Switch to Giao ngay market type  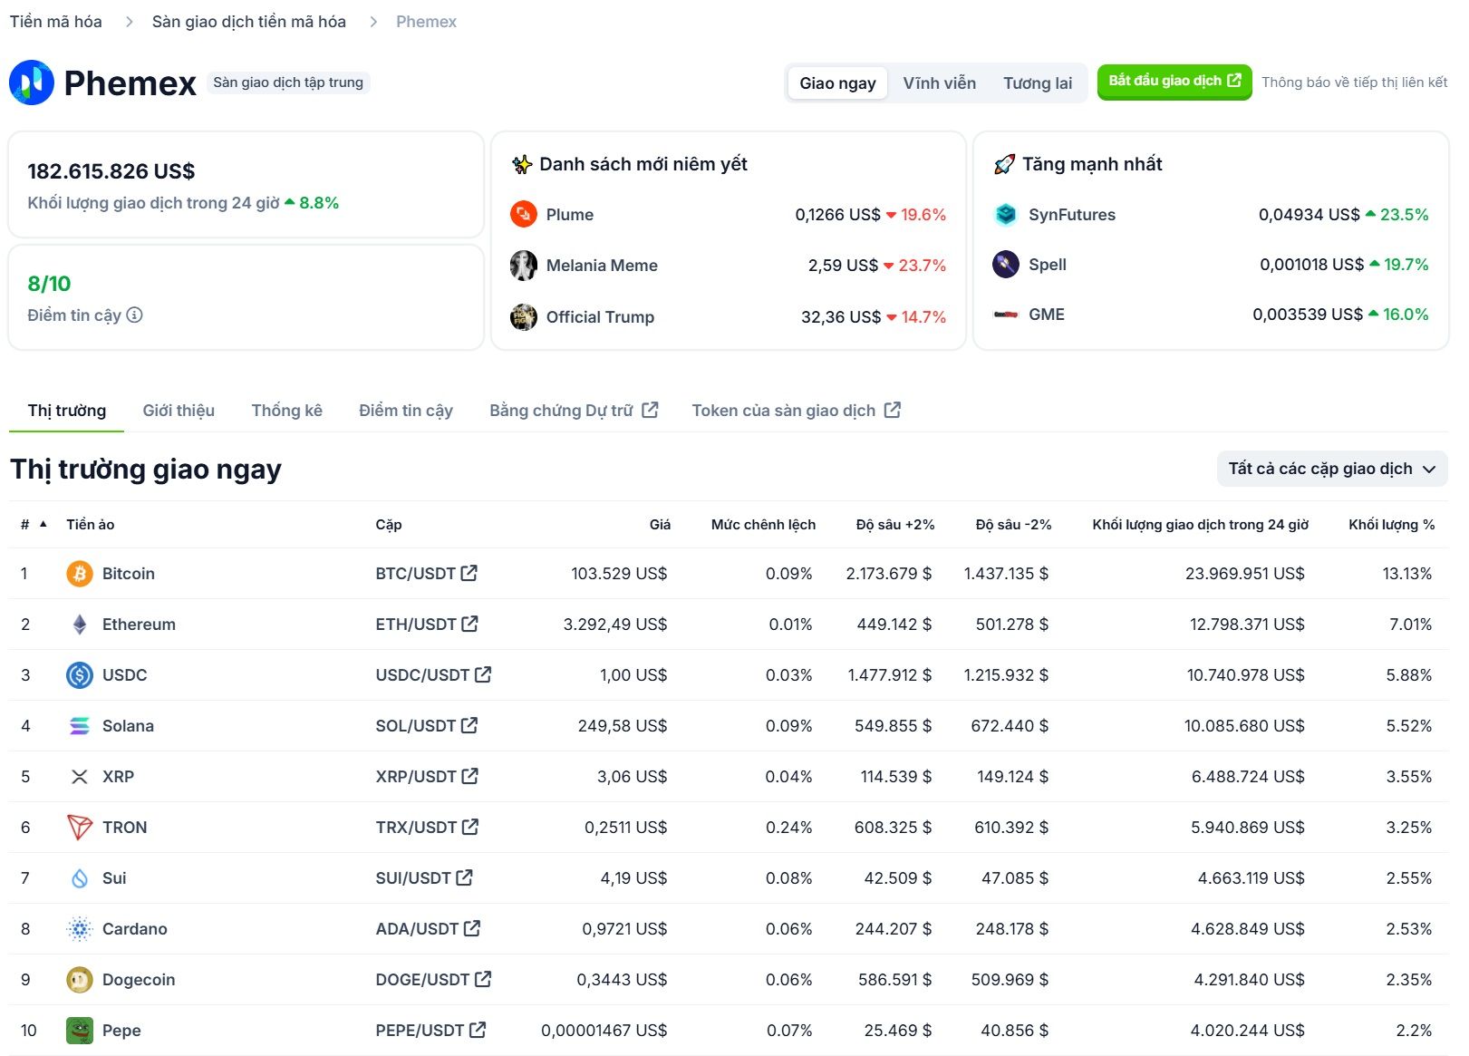click(837, 83)
